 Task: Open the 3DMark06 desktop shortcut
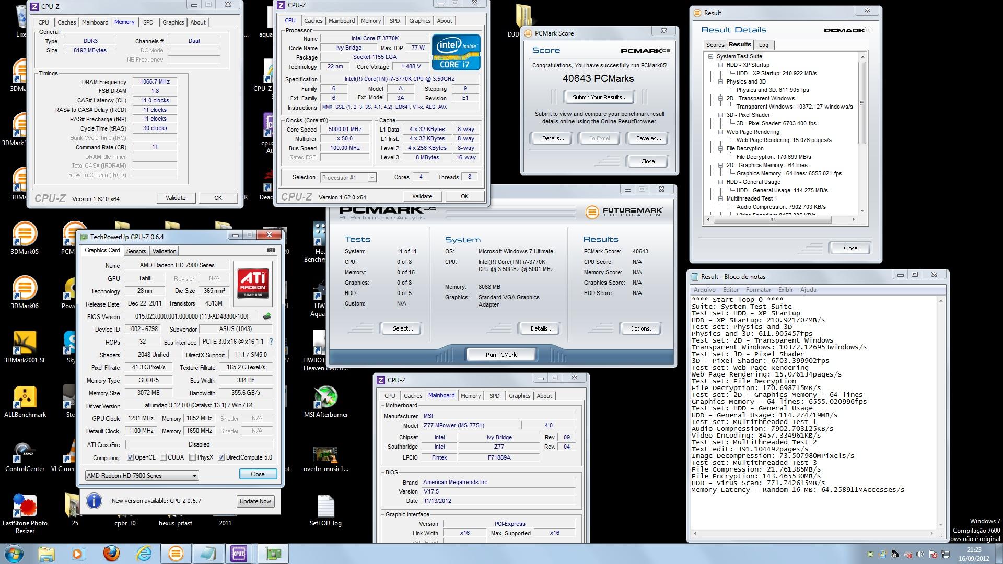[x=25, y=292]
